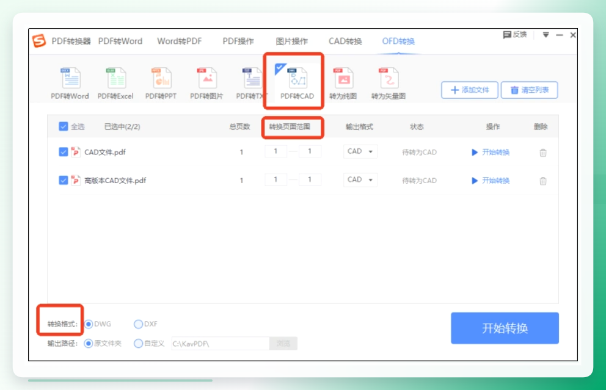
Task: Click the greyed 浏览 browse button
Action: [x=283, y=343]
